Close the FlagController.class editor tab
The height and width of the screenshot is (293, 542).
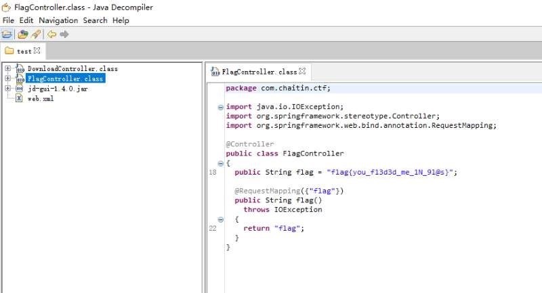303,71
